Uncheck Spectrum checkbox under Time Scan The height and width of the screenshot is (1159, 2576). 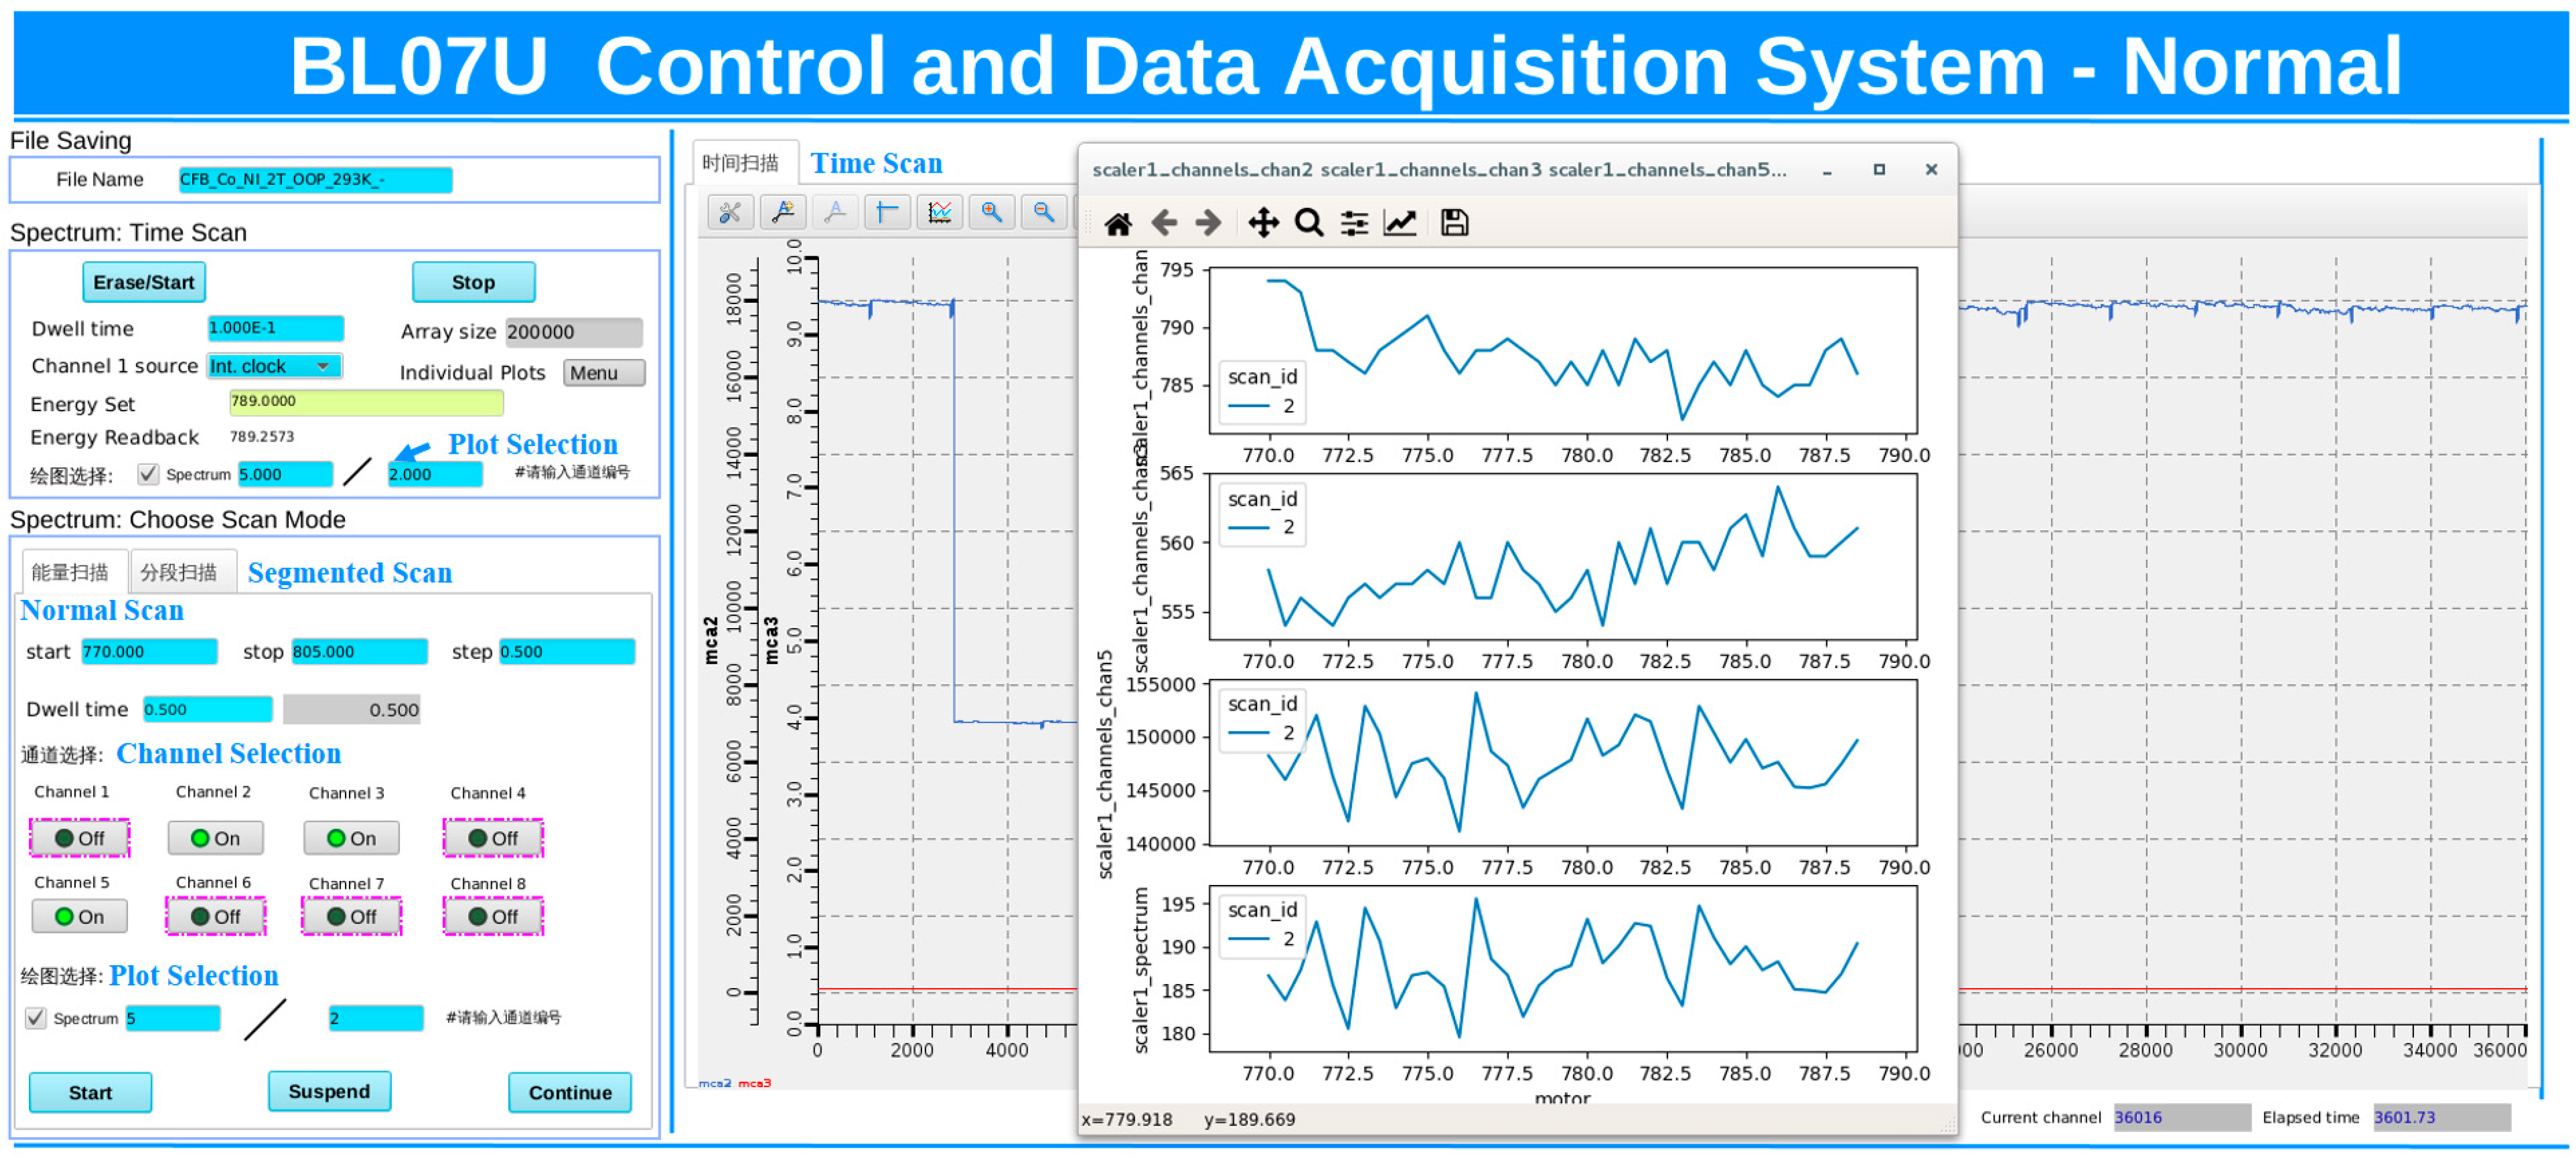(x=148, y=474)
